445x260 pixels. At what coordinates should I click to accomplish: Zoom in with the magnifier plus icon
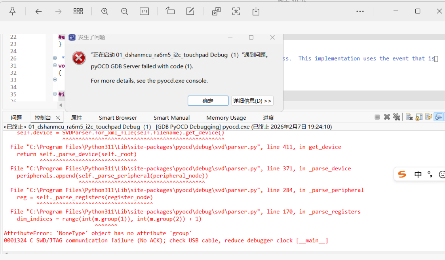click(x=105, y=11)
